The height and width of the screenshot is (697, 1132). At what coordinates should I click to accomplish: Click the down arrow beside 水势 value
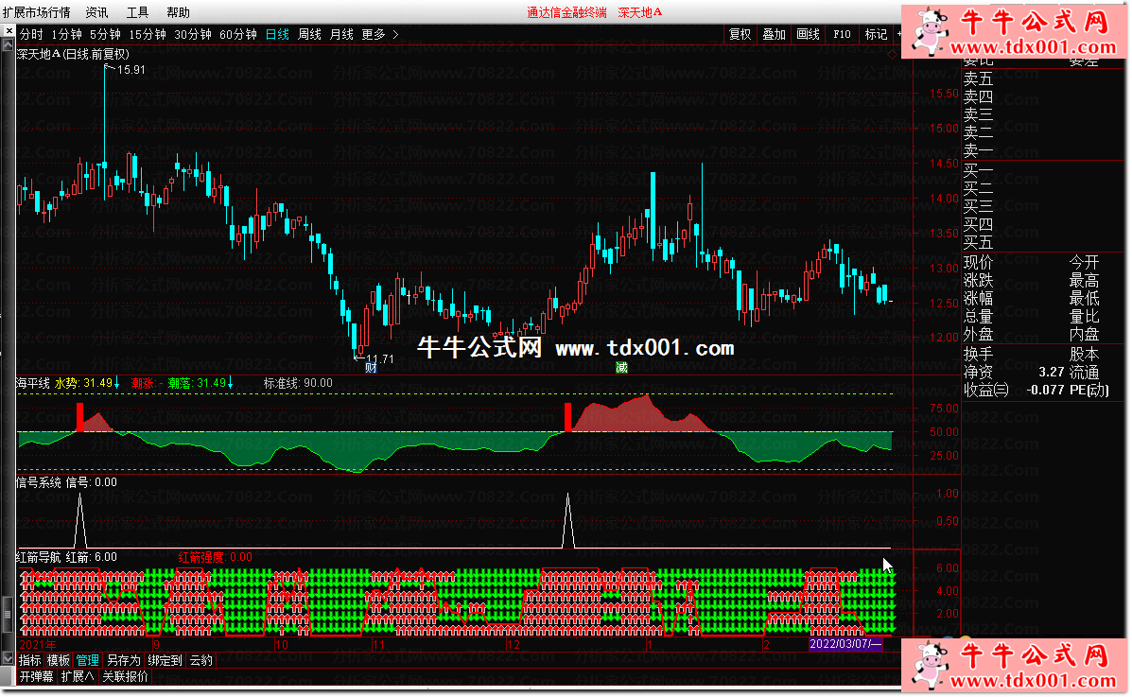[x=116, y=383]
